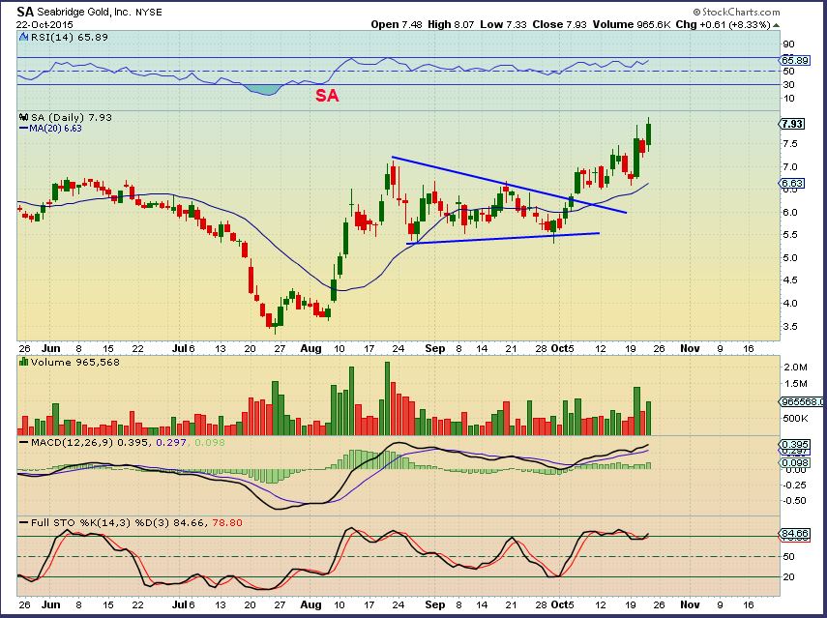The image size is (827, 618).
Task: Click the upper descending blue trendline
Action: 509,185
